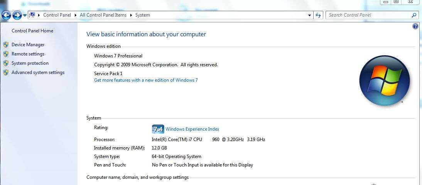This screenshot has height=185, width=422.
Task: Open System protection link
Action: [30, 63]
